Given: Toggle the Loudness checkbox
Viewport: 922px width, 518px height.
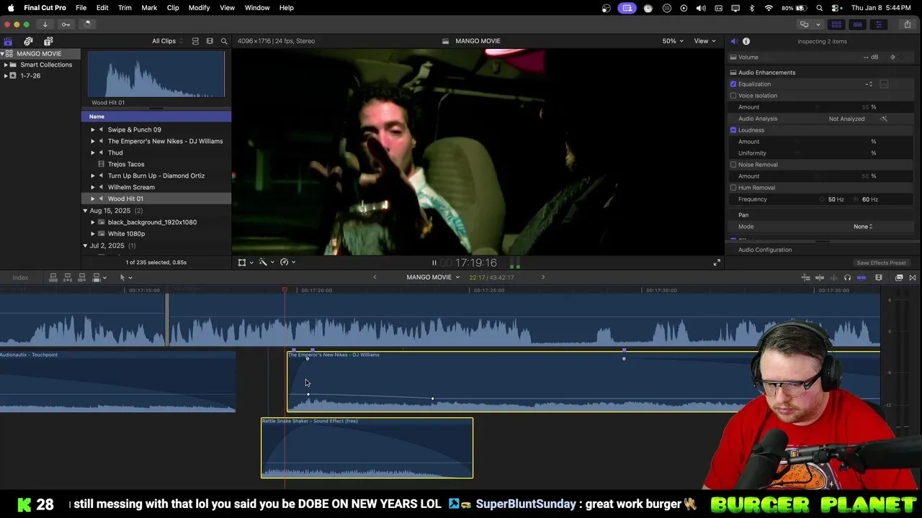Looking at the screenshot, I should tap(733, 130).
